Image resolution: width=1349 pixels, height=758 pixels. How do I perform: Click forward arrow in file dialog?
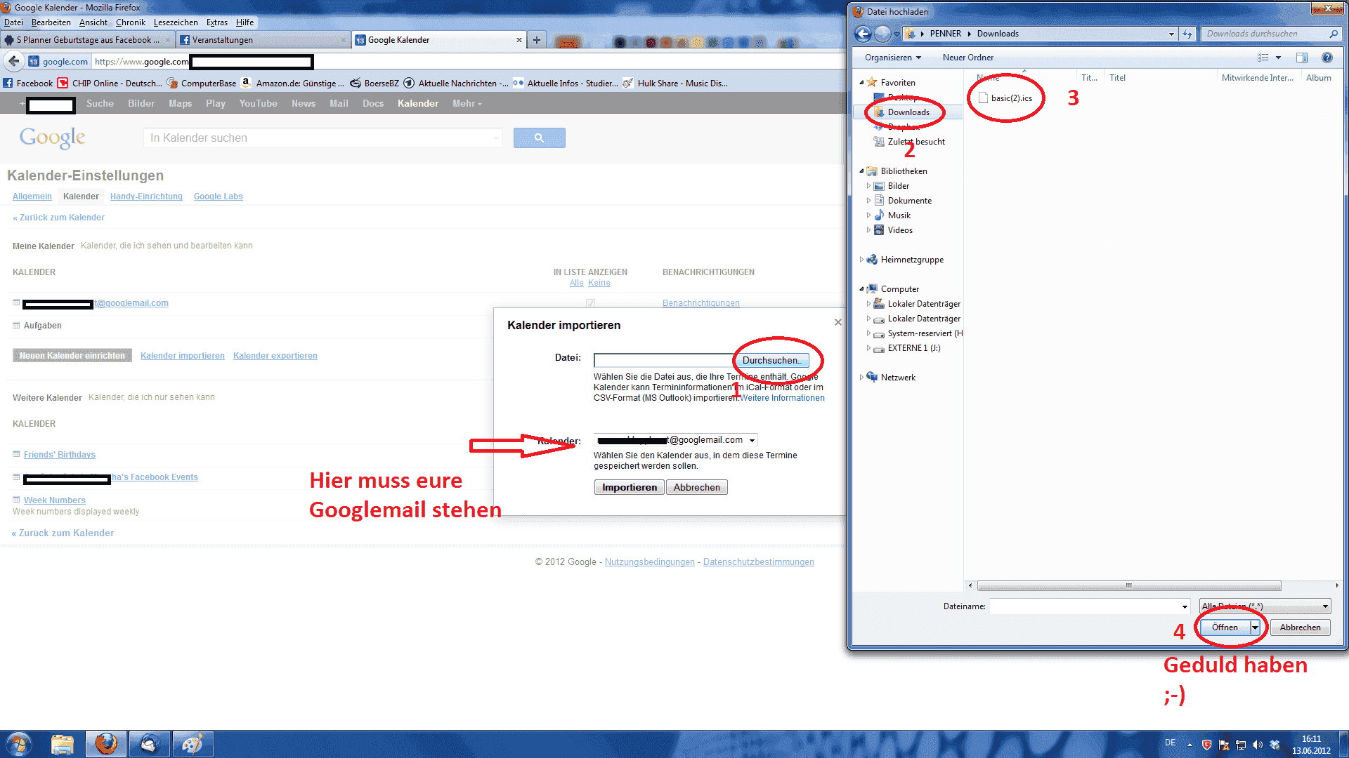click(883, 34)
